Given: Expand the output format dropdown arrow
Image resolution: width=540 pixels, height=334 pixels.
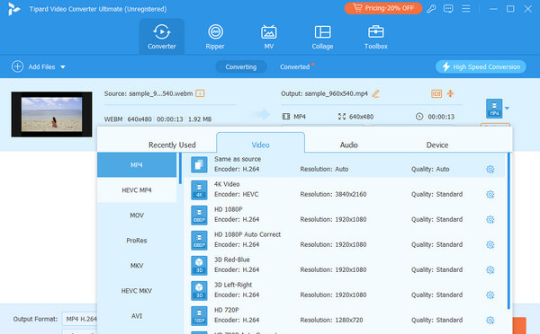Looking at the screenshot, I should 507,109.
